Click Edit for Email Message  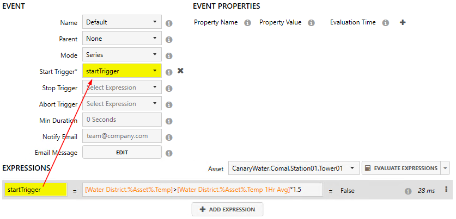(121, 153)
